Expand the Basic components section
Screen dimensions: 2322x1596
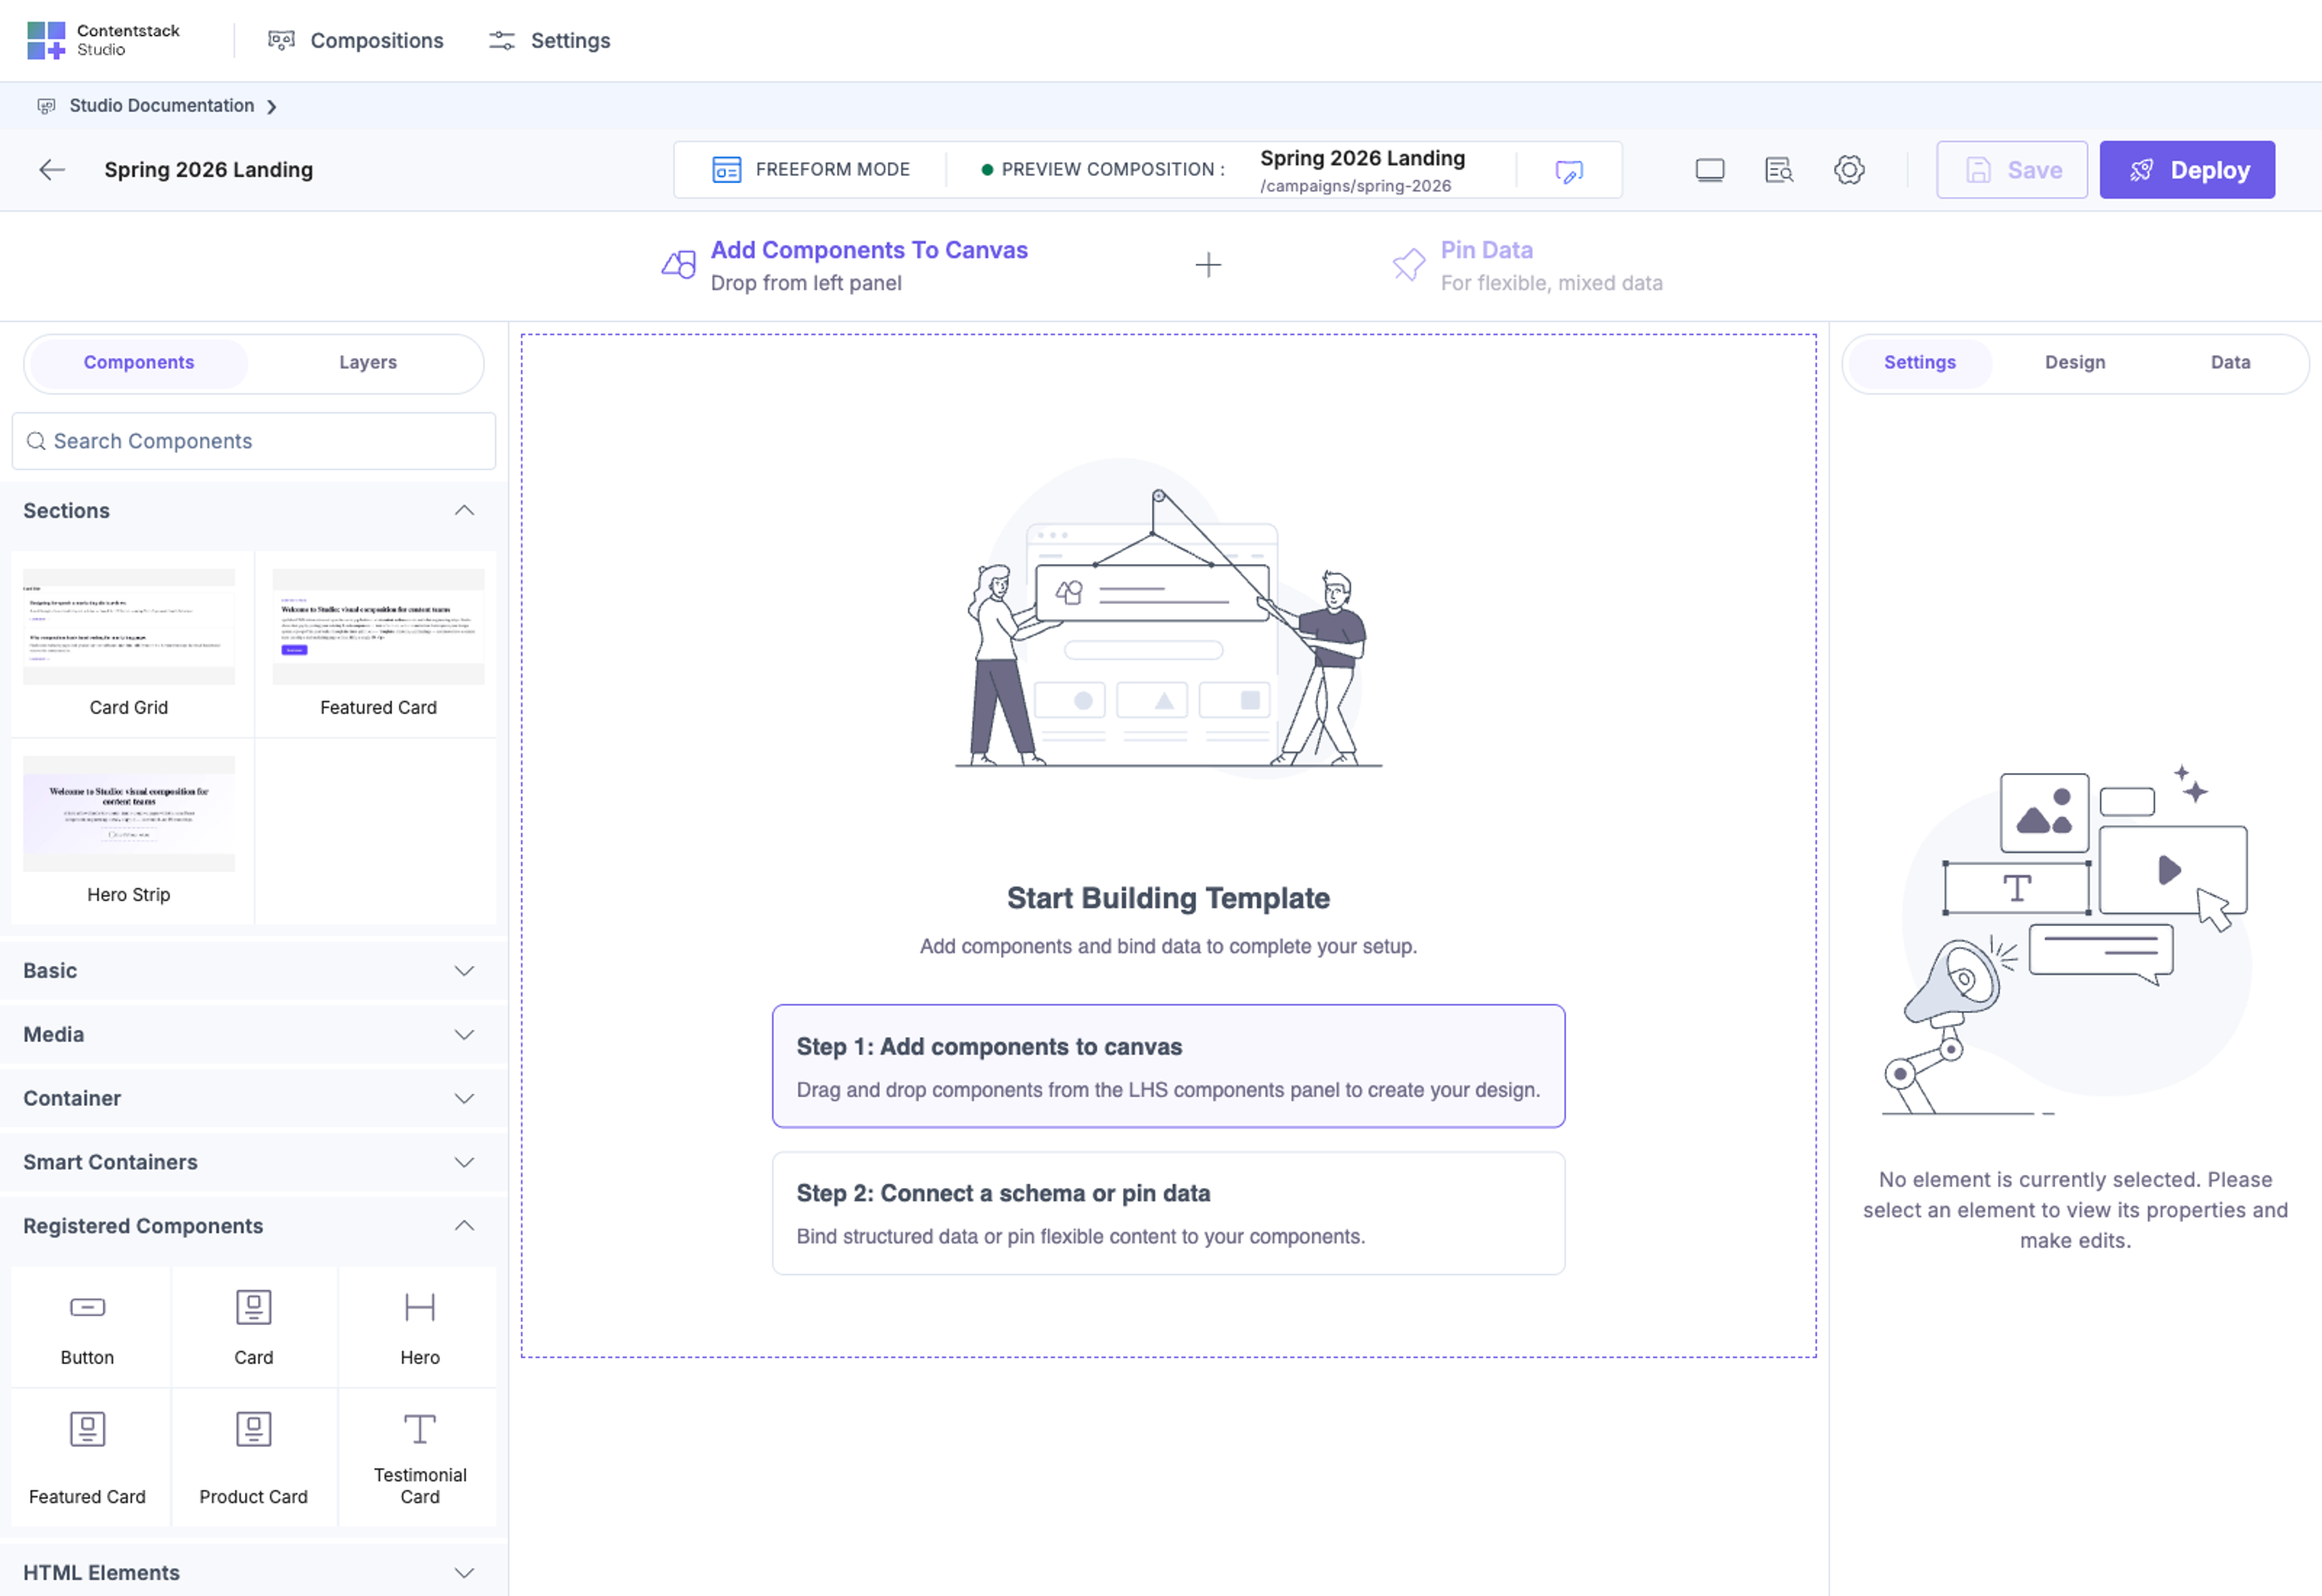click(253, 971)
